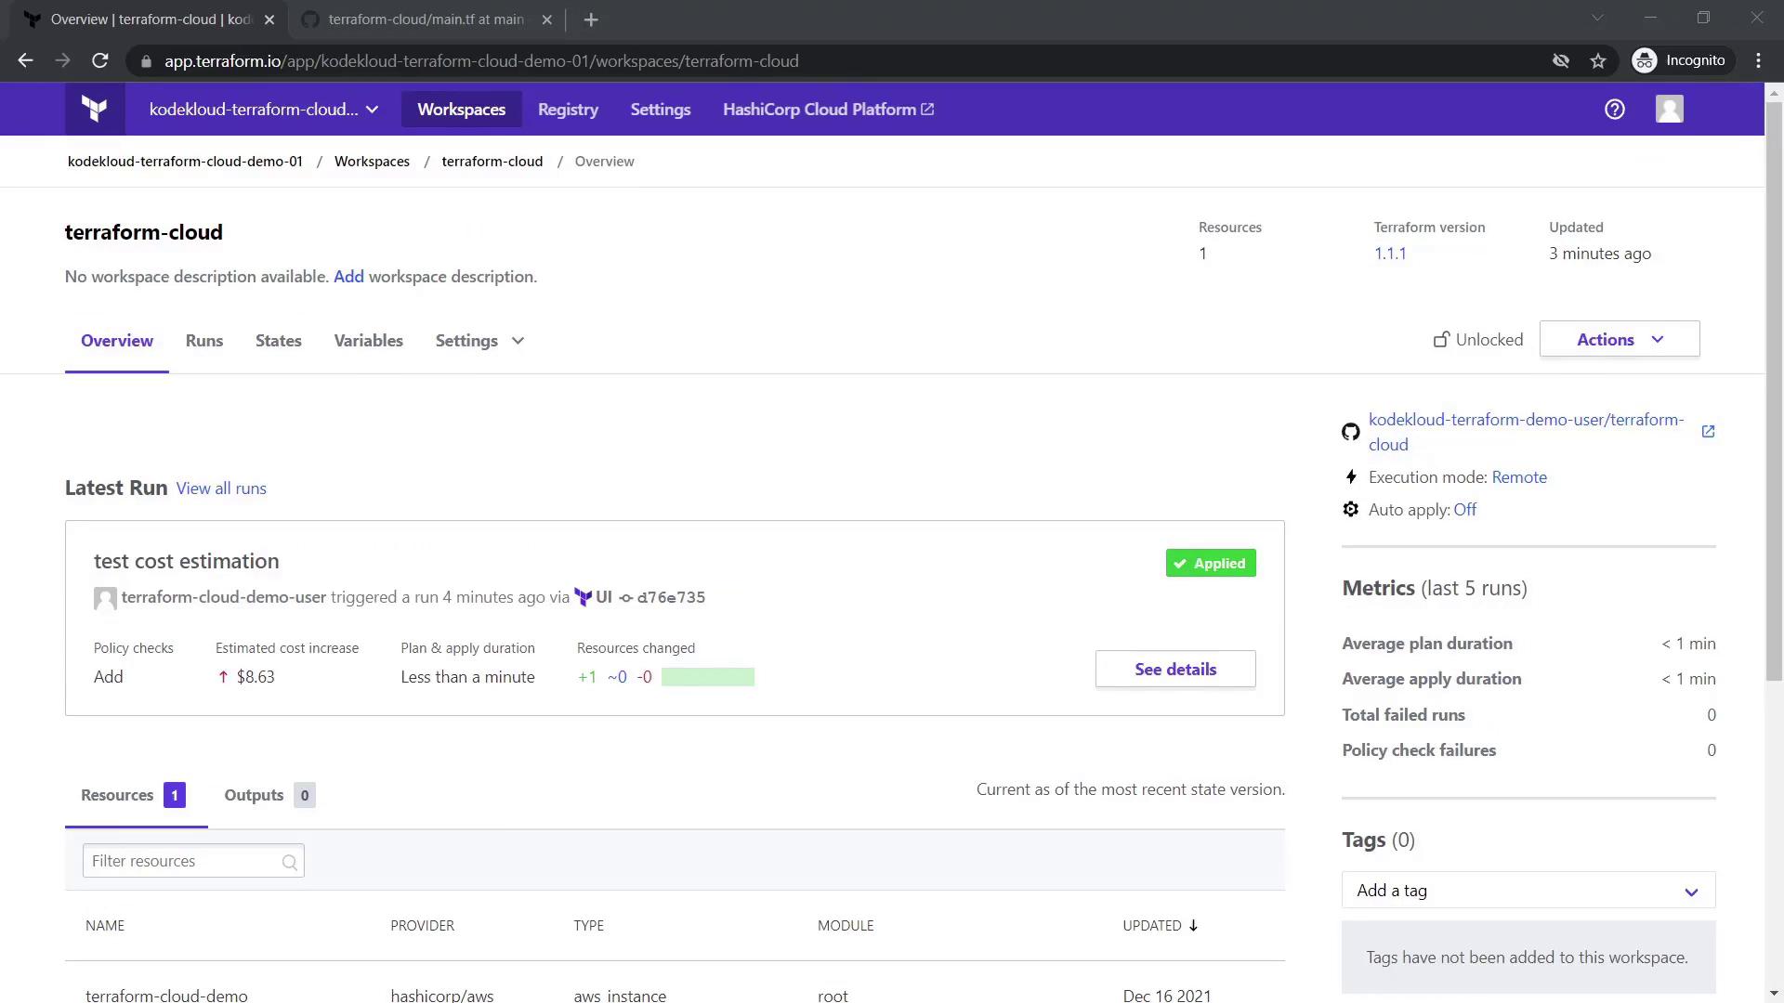Switch to the Runs tab

click(203, 341)
